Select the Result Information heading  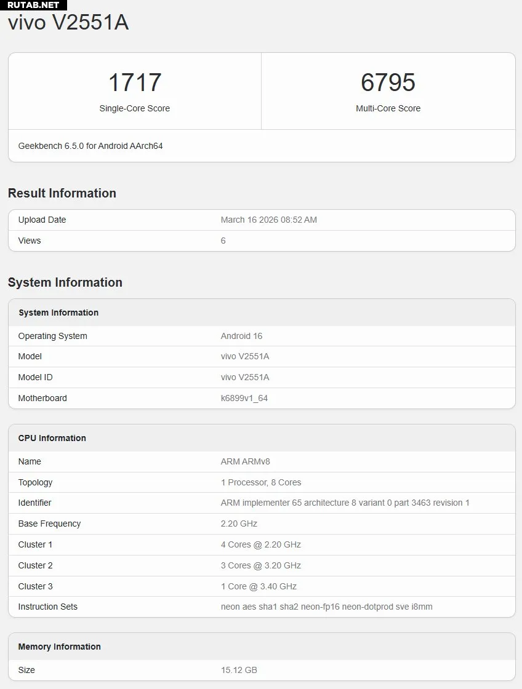(x=62, y=193)
